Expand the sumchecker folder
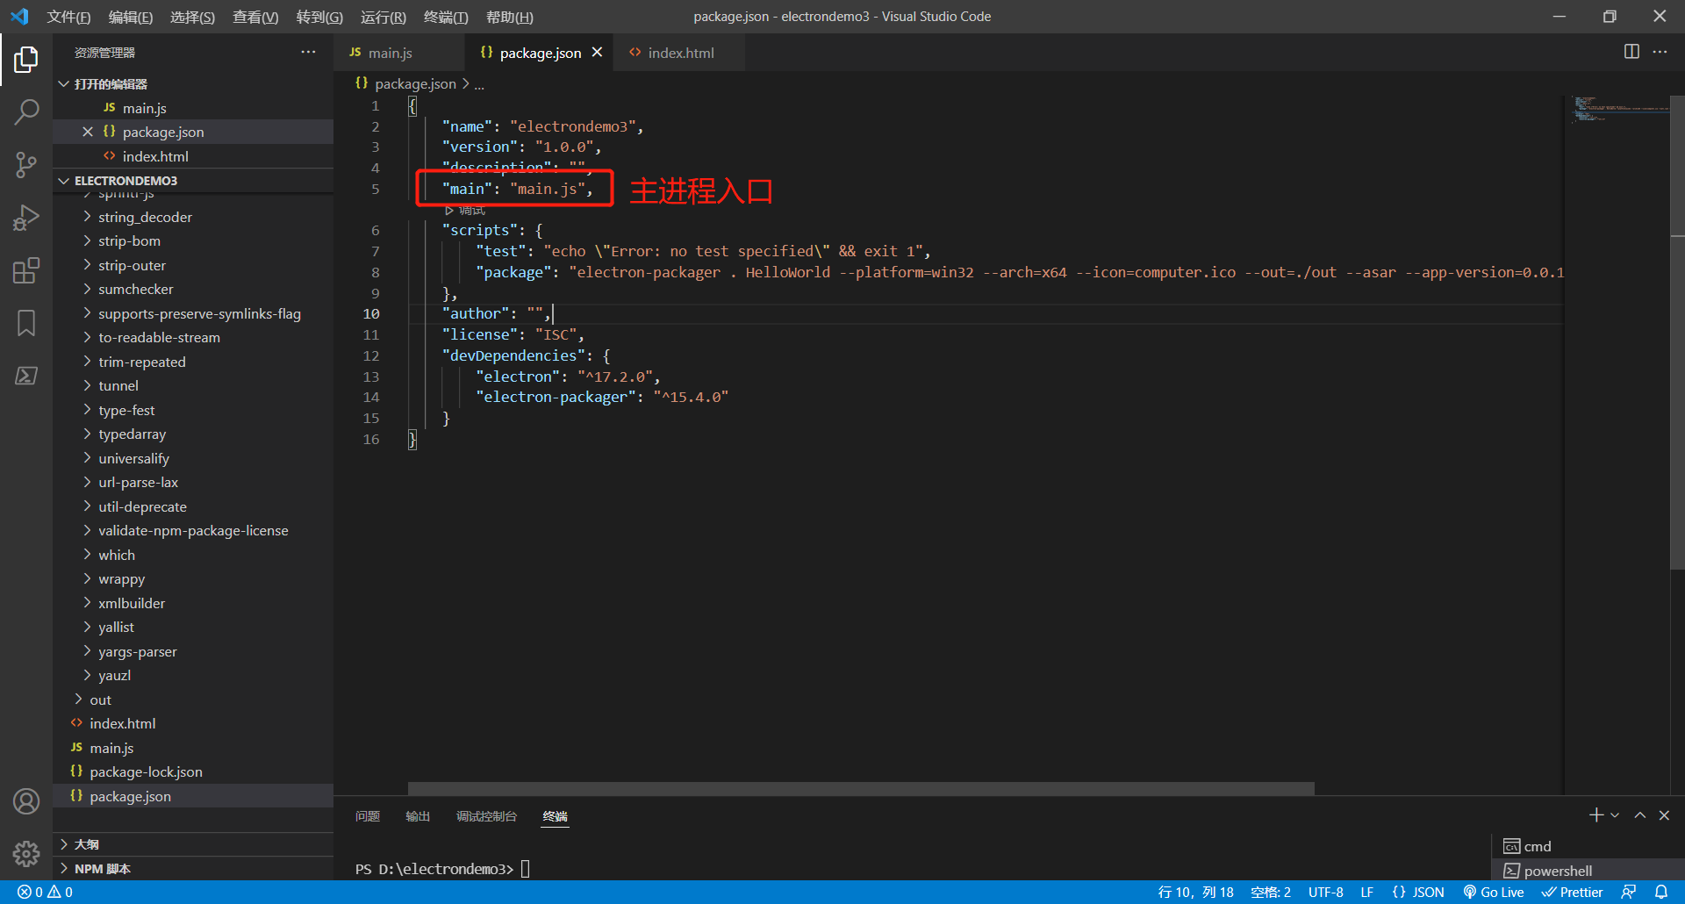Image resolution: width=1685 pixels, height=904 pixels. tap(193, 289)
